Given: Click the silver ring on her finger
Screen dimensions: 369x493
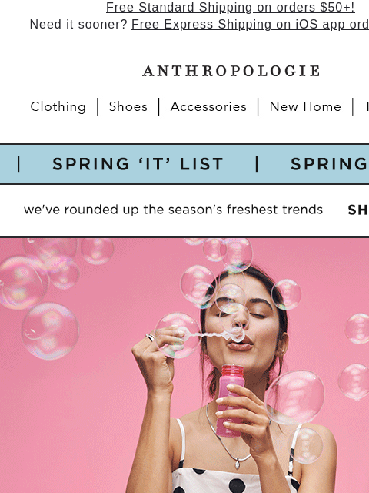Looking at the screenshot, I should point(151,337).
